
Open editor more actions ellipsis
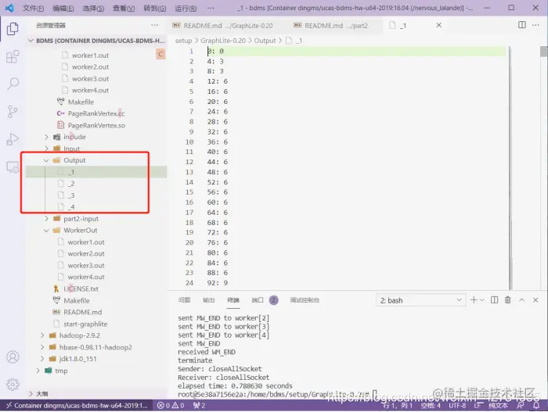coord(535,25)
